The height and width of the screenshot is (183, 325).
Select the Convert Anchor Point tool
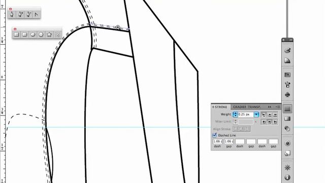click(37, 15)
